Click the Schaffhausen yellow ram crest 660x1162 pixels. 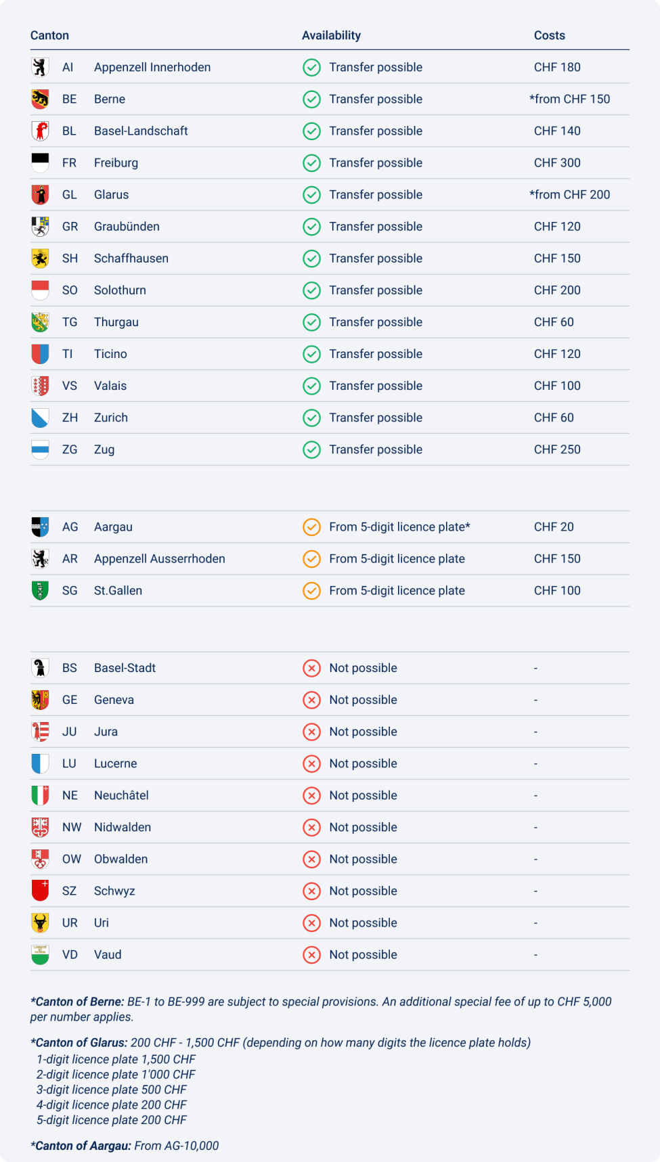pos(40,259)
